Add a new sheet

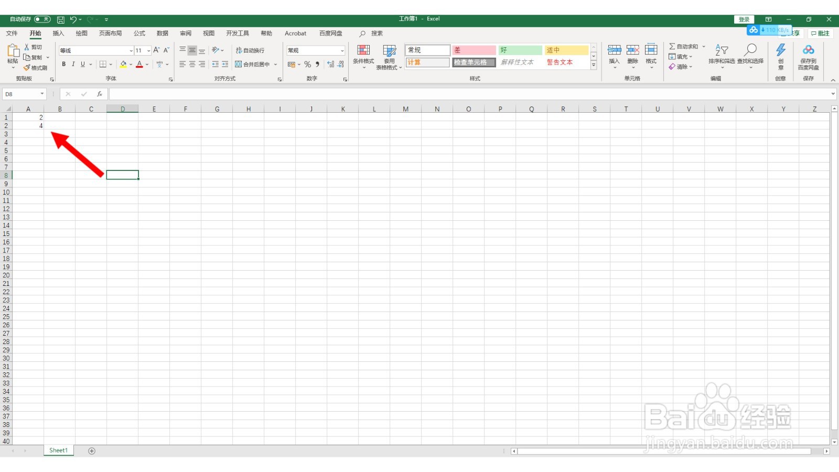92,451
